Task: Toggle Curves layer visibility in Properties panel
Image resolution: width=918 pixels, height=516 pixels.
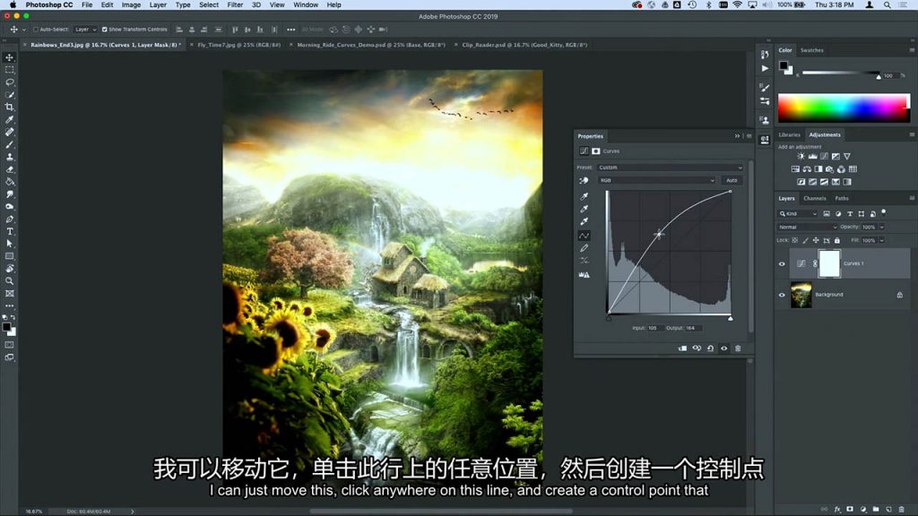Action: point(724,348)
